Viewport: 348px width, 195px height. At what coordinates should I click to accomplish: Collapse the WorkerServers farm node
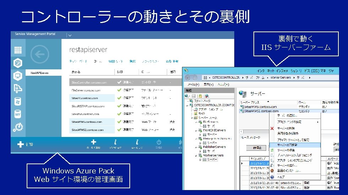(196, 155)
